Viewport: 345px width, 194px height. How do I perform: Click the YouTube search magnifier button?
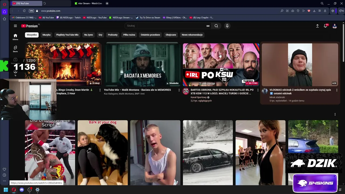(216, 26)
